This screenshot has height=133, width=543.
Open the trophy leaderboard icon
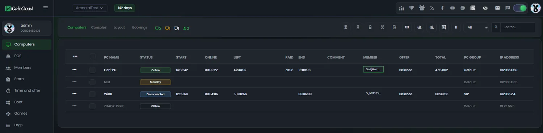pyautogui.click(x=412, y=8)
